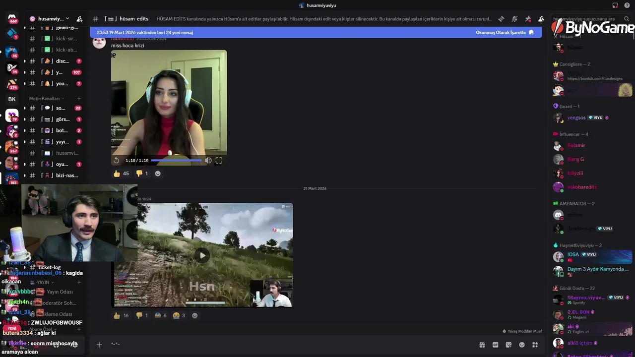Open the sticker picker
635x357 pixels.
pyautogui.click(x=508, y=345)
